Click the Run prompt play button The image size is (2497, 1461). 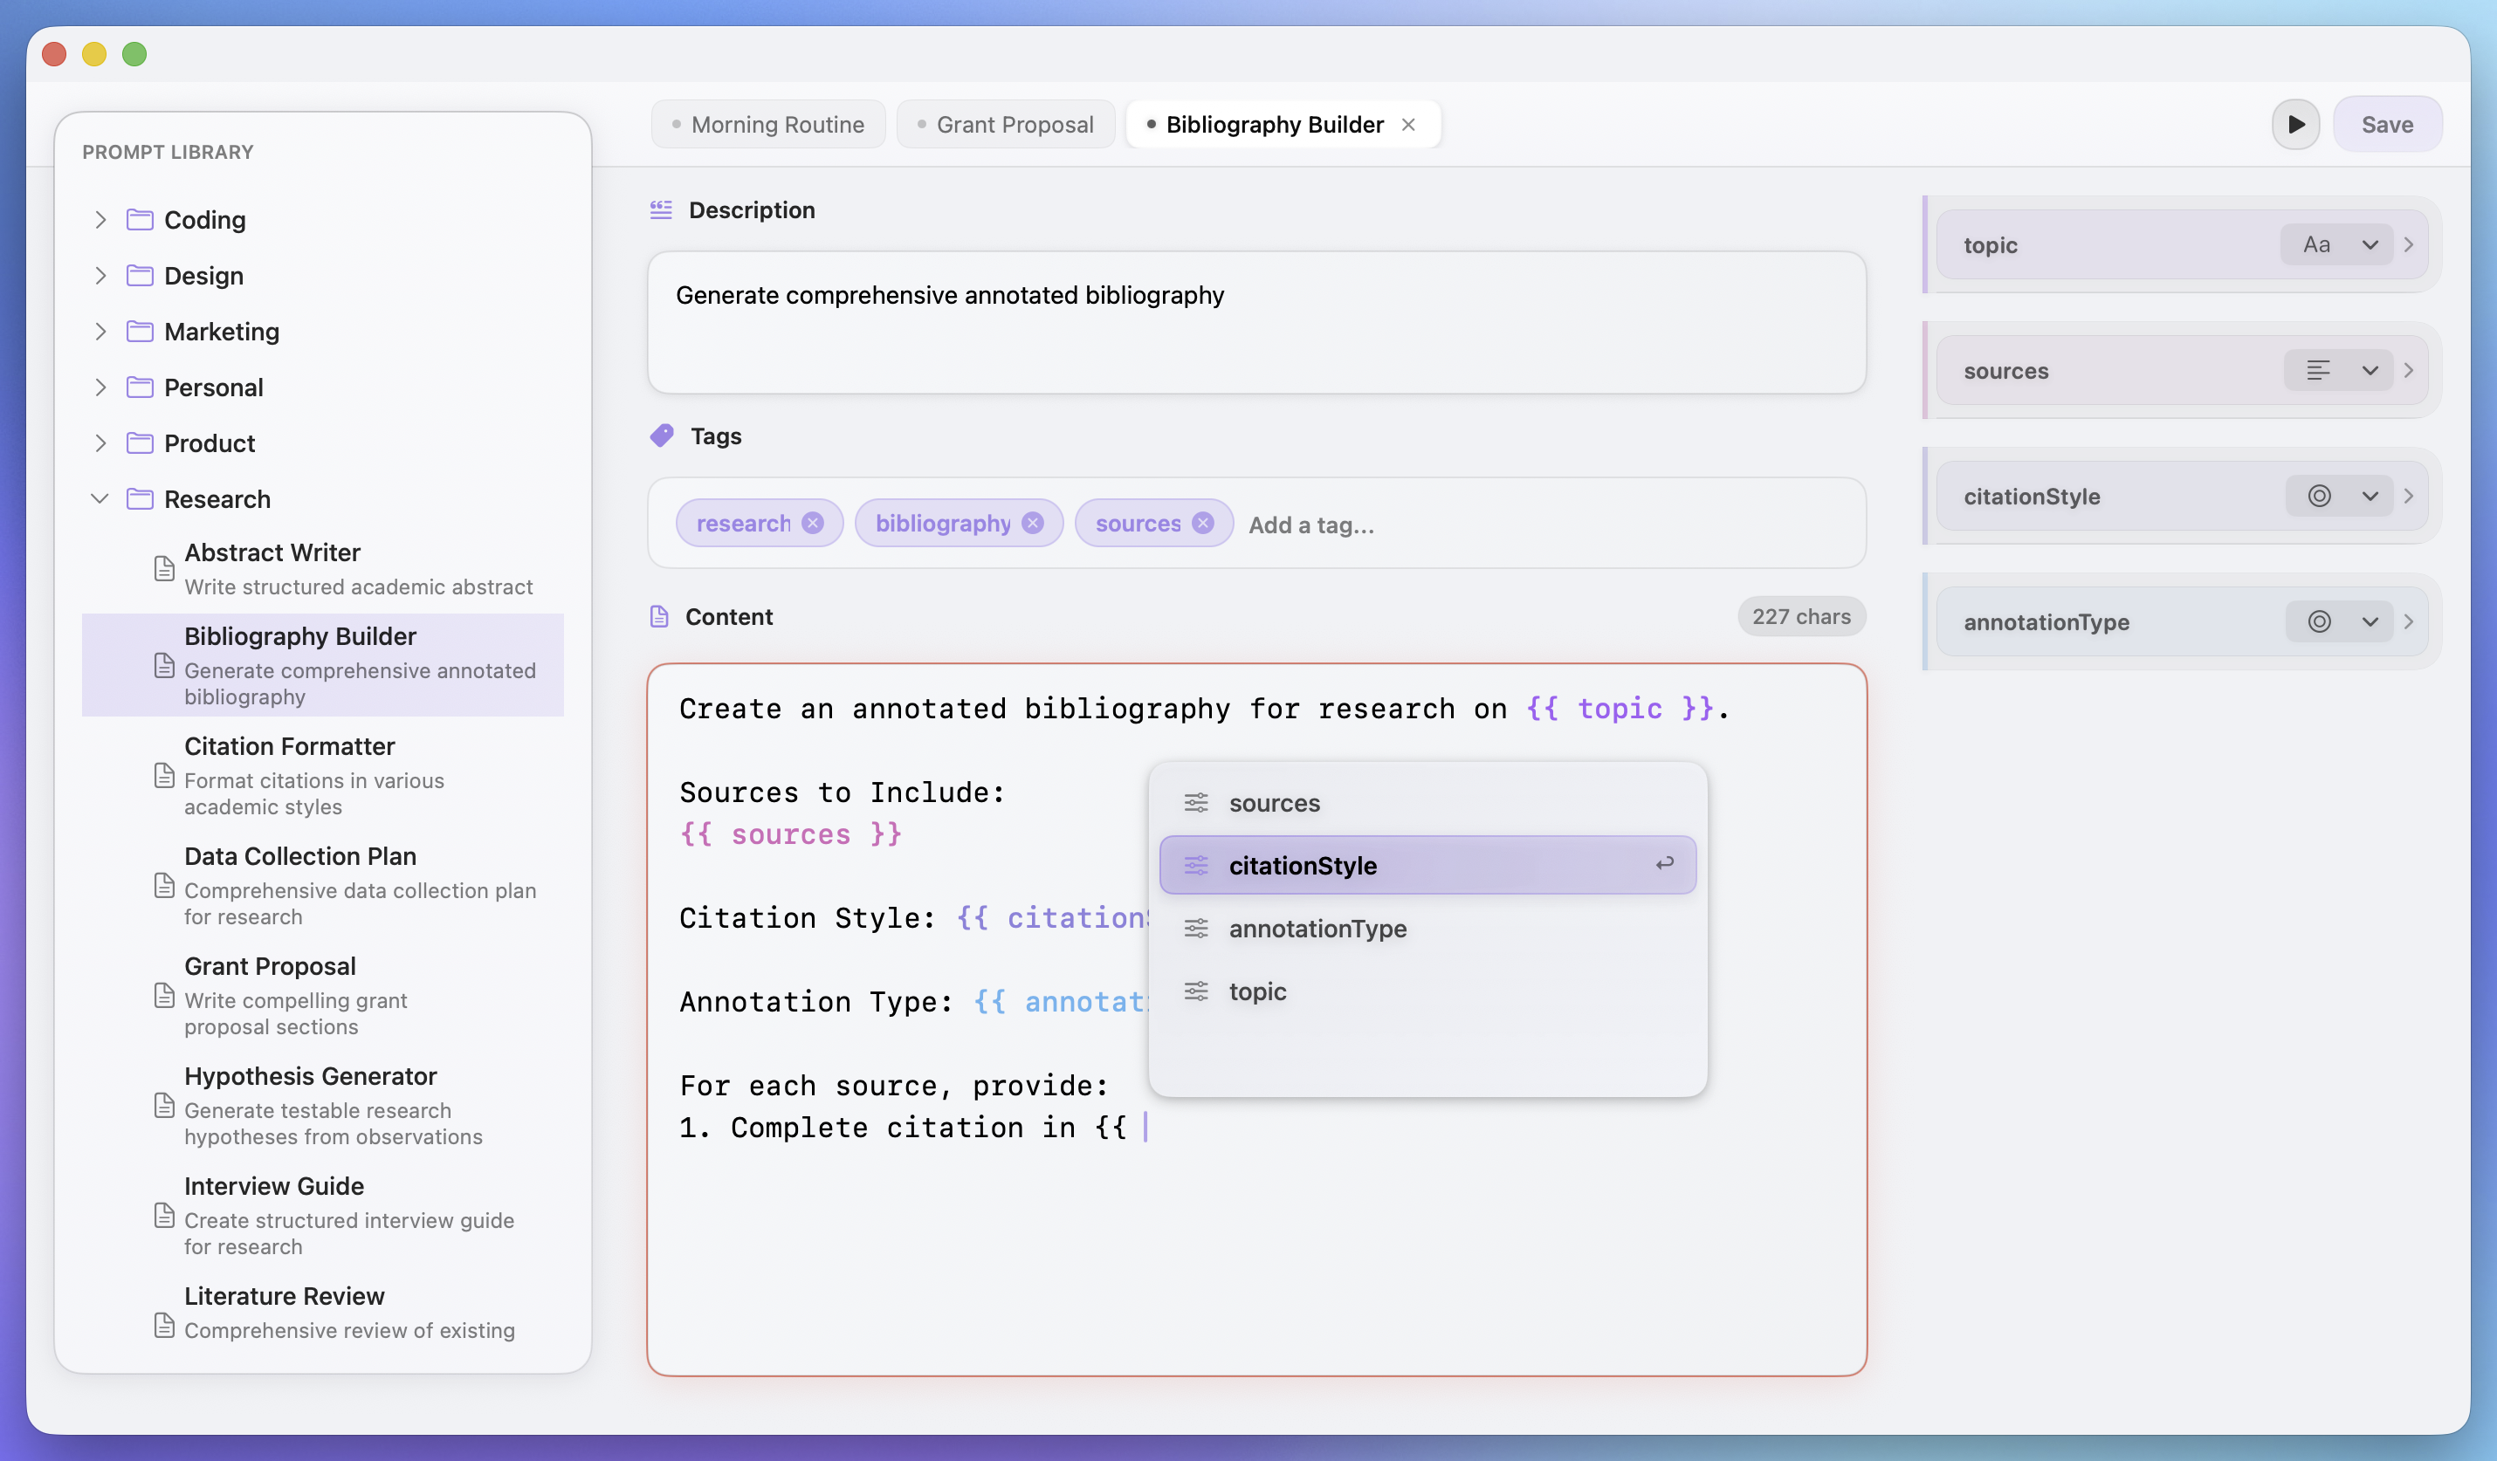click(x=2294, y=125)
